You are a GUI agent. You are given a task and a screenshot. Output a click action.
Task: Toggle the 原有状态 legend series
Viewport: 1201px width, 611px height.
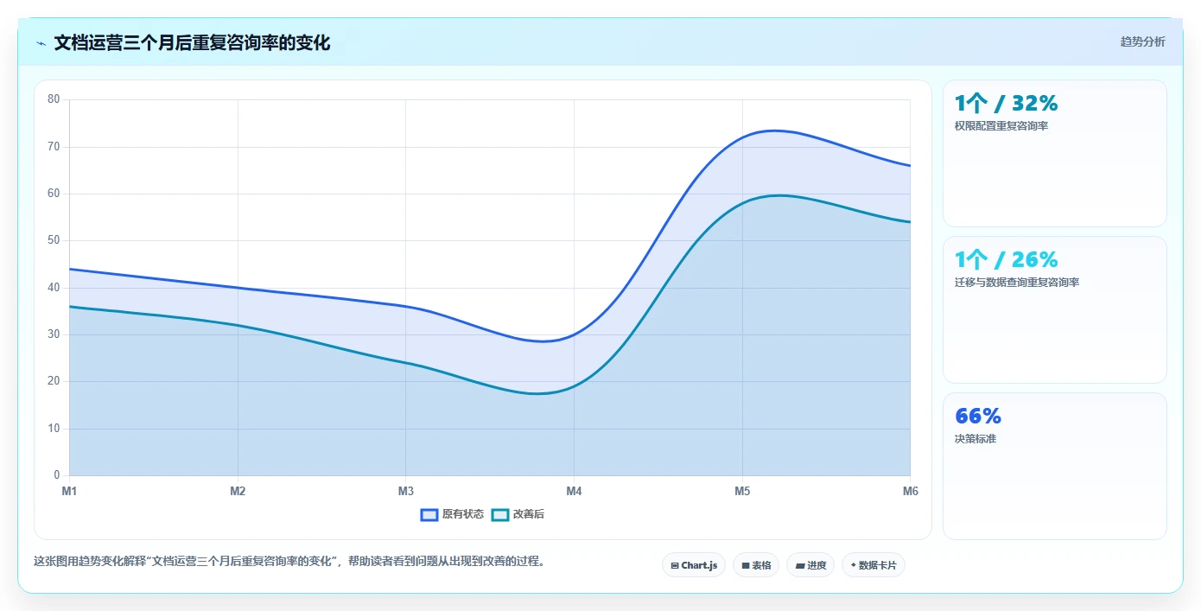[452, 514]
